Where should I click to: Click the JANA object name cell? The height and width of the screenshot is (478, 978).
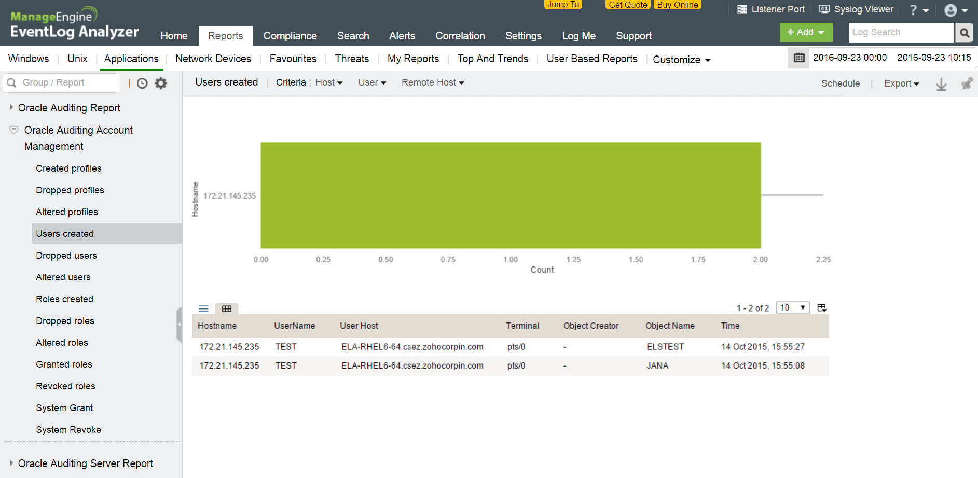click(x=657, y=365)
